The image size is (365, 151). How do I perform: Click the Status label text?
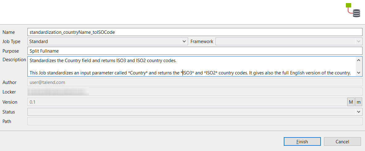pyautogui.click(x=9, y=112)
